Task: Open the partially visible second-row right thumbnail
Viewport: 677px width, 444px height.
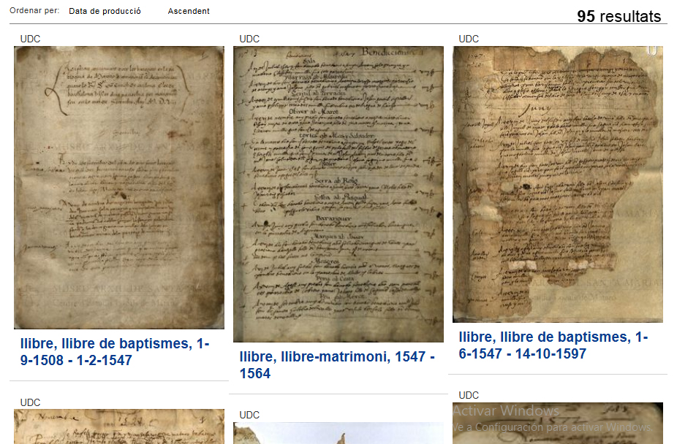Action: (558, 424)
